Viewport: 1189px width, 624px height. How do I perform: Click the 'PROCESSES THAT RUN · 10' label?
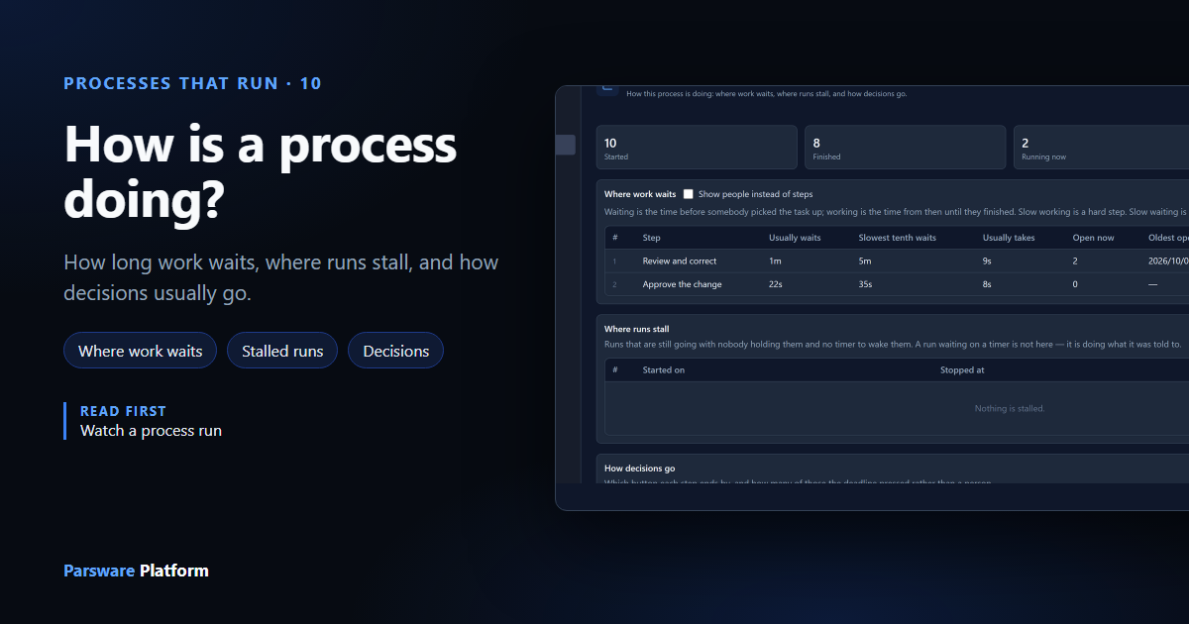point(192,83)
